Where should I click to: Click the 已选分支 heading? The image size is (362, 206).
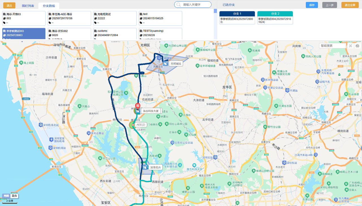(x=229, y=5)
